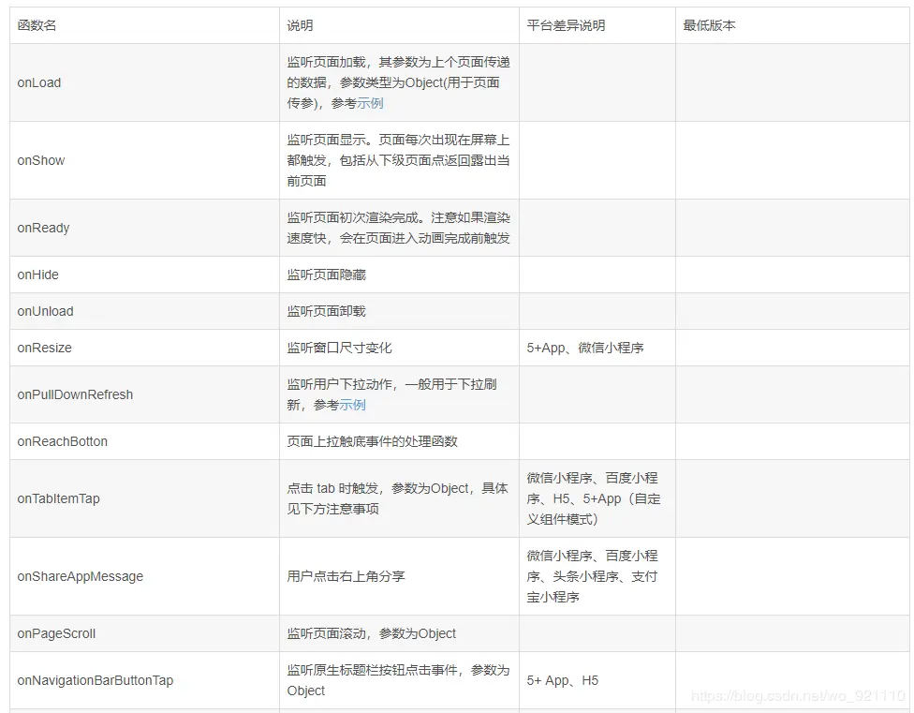
Task: Click the onShareAppMessage function name
Action: (81, 576)
